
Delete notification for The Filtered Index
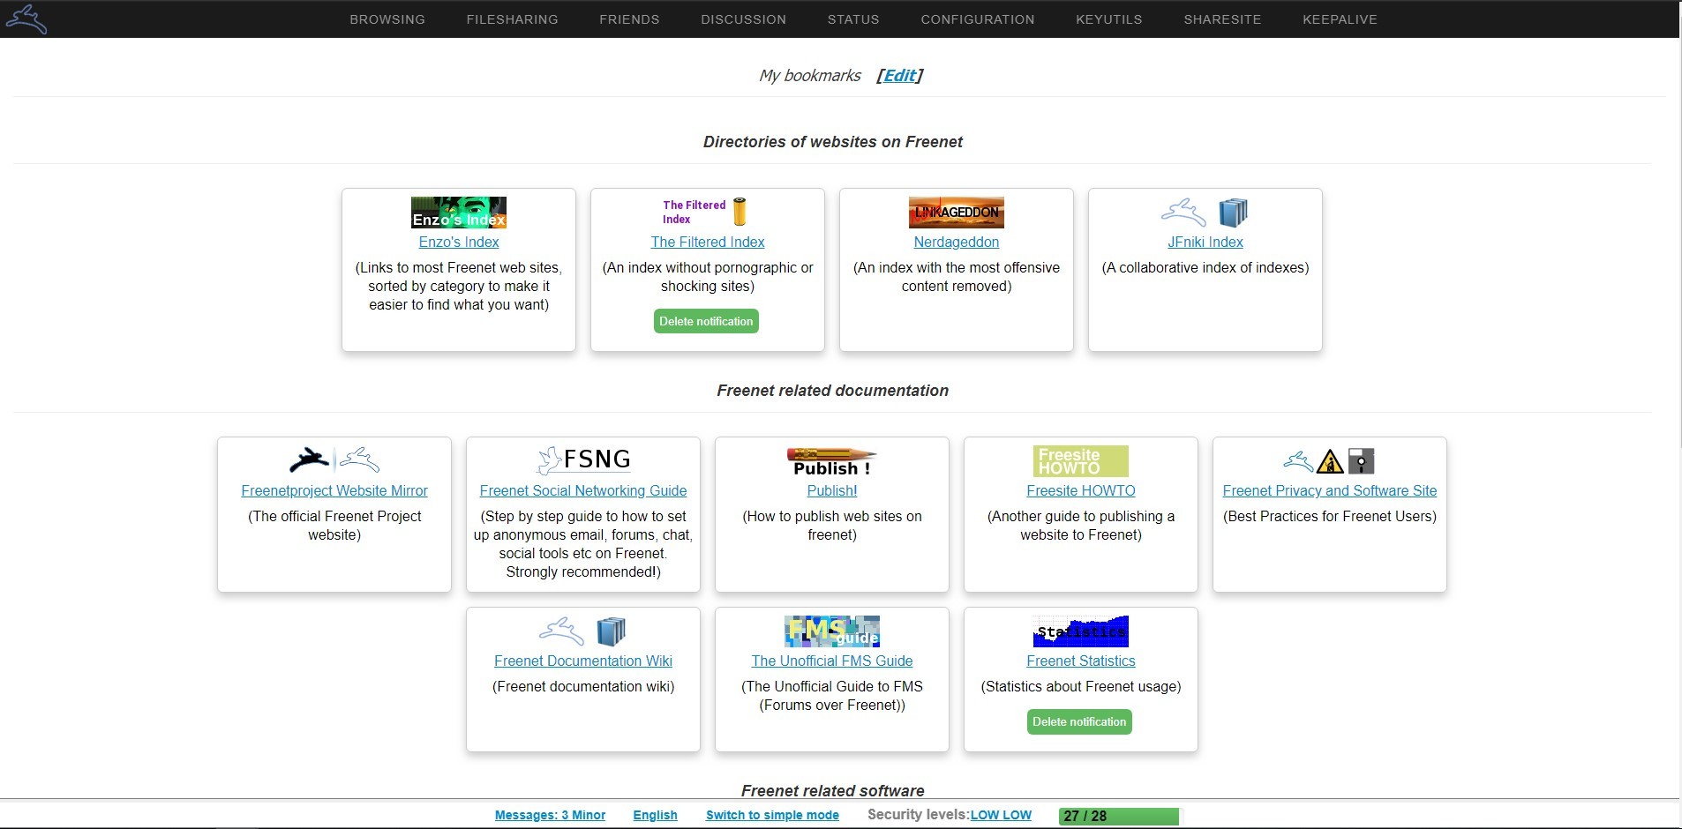tap(706, 321)
